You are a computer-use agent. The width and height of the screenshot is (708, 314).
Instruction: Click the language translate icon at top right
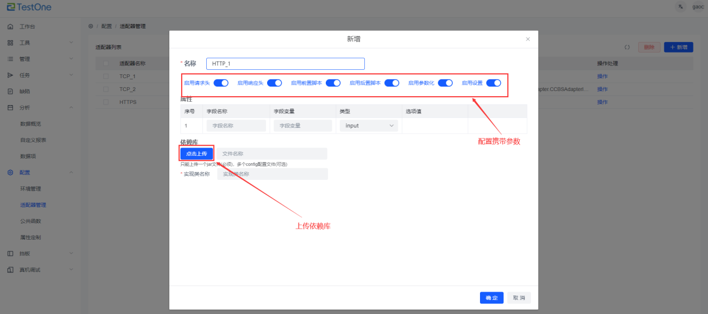point(680,7)
